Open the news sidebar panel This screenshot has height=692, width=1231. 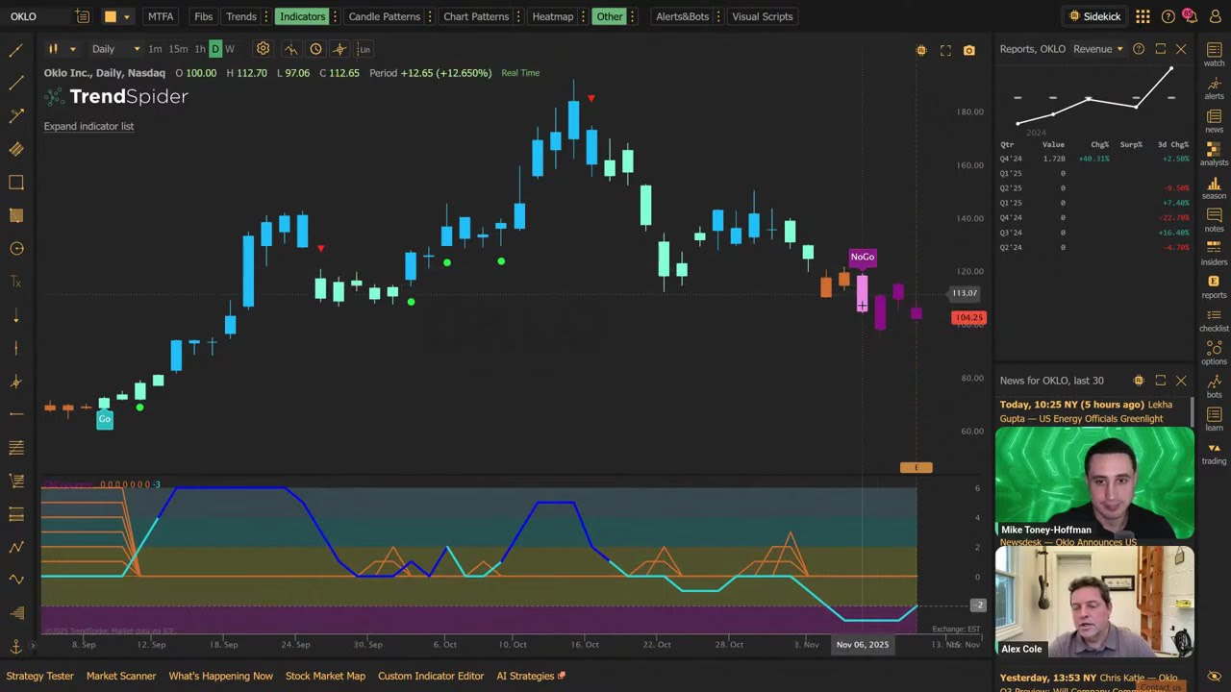tap(1214, 120)
